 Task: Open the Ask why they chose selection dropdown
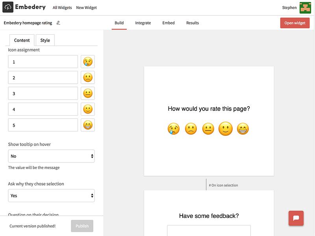tap(51, 195)
